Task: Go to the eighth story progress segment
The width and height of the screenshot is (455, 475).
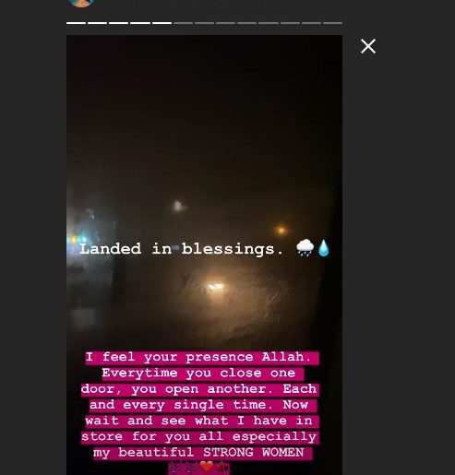Action: (x=225, y=23)
